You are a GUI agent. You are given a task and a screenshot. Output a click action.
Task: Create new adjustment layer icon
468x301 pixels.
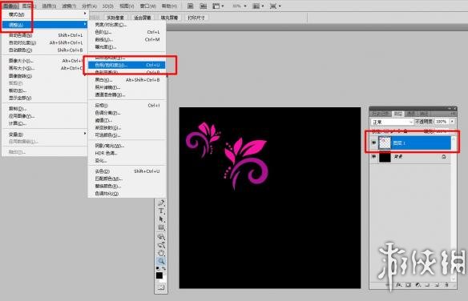(418, 285)
